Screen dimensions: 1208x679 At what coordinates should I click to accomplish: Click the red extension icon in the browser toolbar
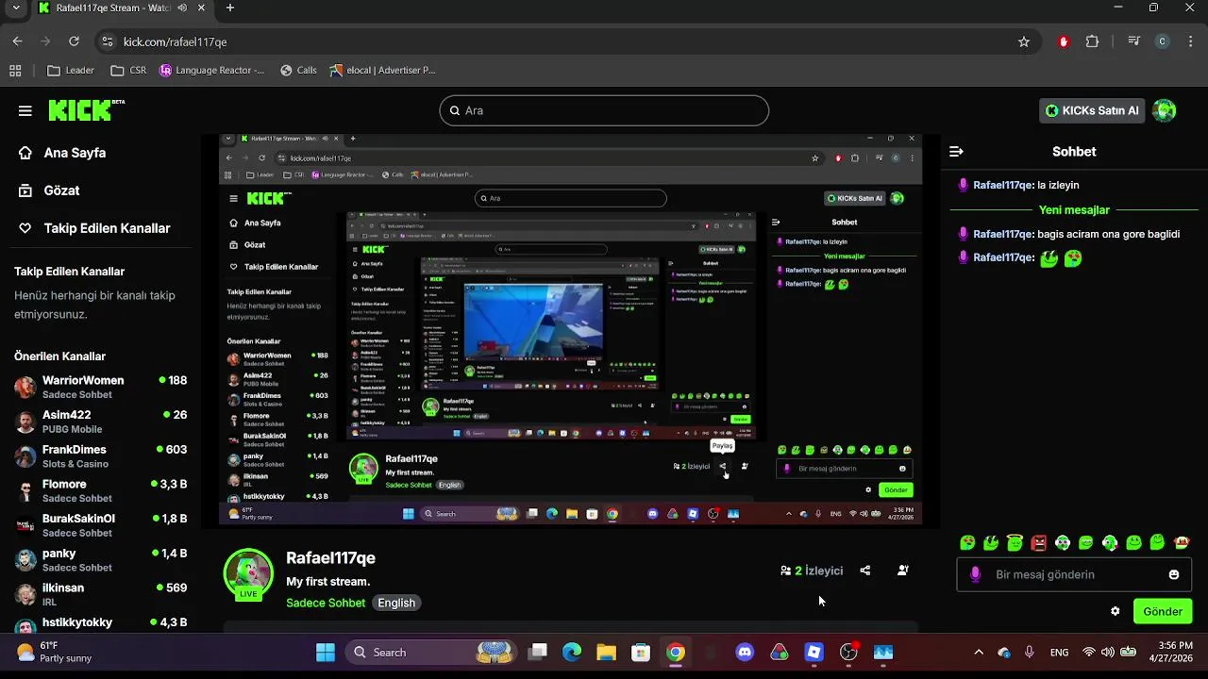pyautogui.click(x=1064, y=41)
